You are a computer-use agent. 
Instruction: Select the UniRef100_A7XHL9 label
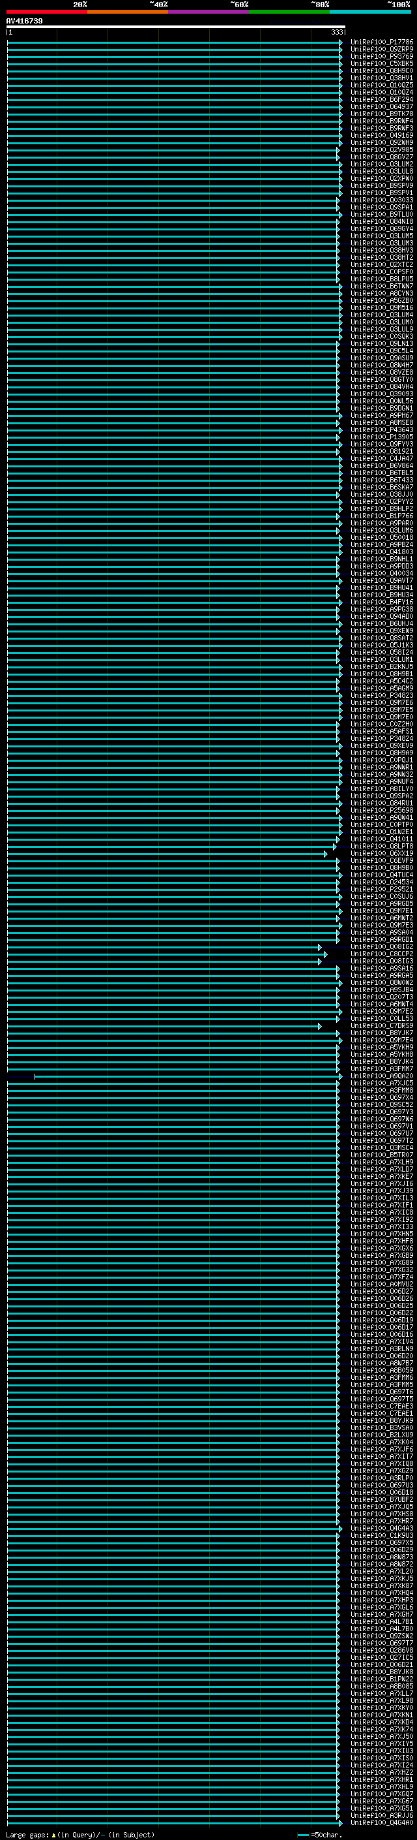click(x=382, y=1788)
